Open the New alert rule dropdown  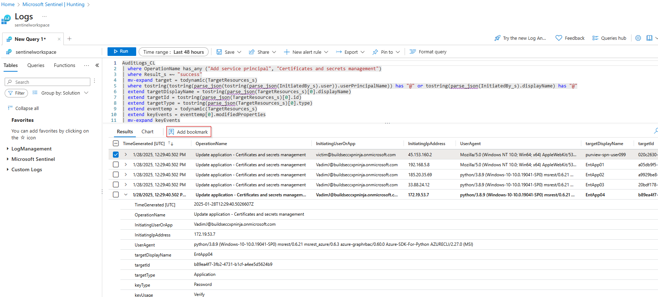pos(326,52)
